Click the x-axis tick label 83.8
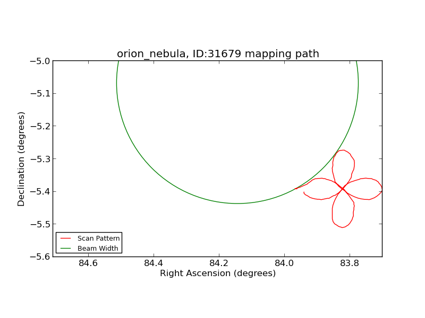The width and height of the screenshot is (425, 318). [x=350, y=263]
